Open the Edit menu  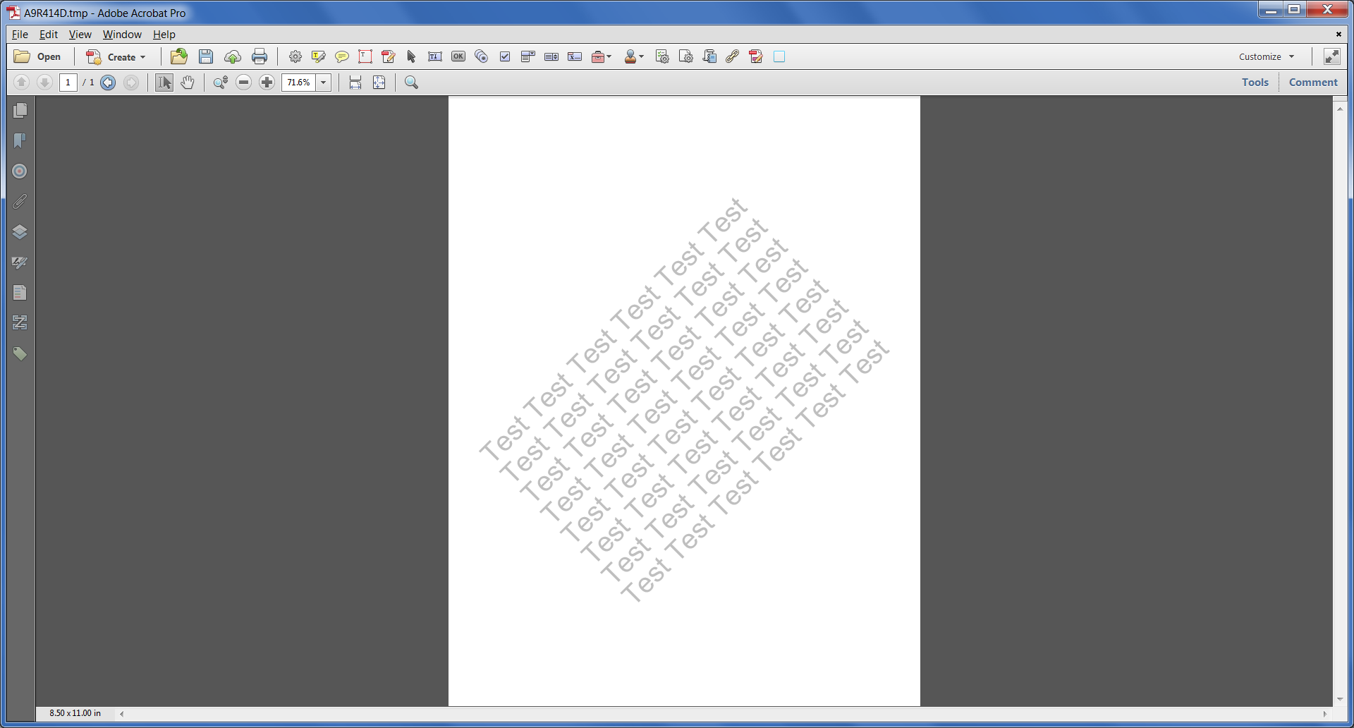(x=48, y=34)
